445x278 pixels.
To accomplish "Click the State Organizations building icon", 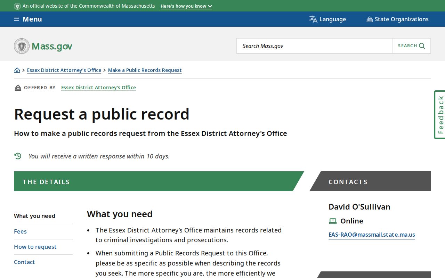I will 370,19.
